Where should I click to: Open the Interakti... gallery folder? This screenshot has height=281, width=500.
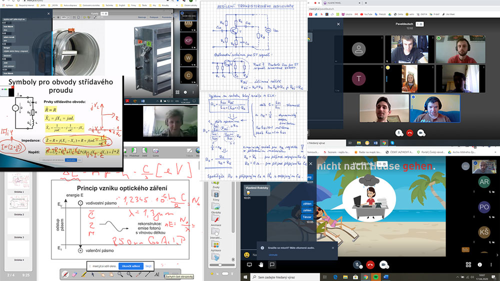(x=216, y=234)
